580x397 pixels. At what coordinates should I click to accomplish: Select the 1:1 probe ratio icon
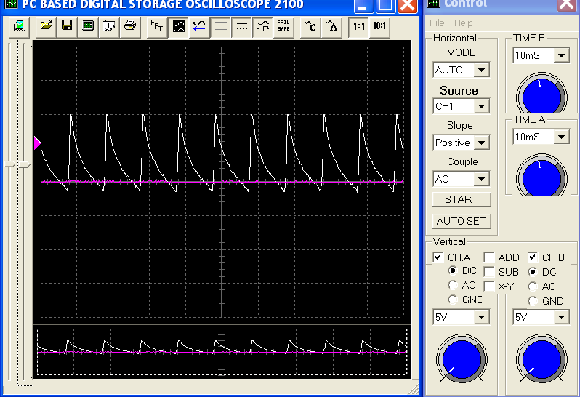pyautogui.click(x=358, y=27)
